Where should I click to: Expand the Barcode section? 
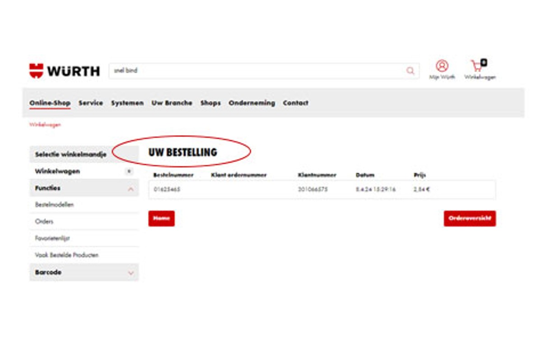coord(131,273)
